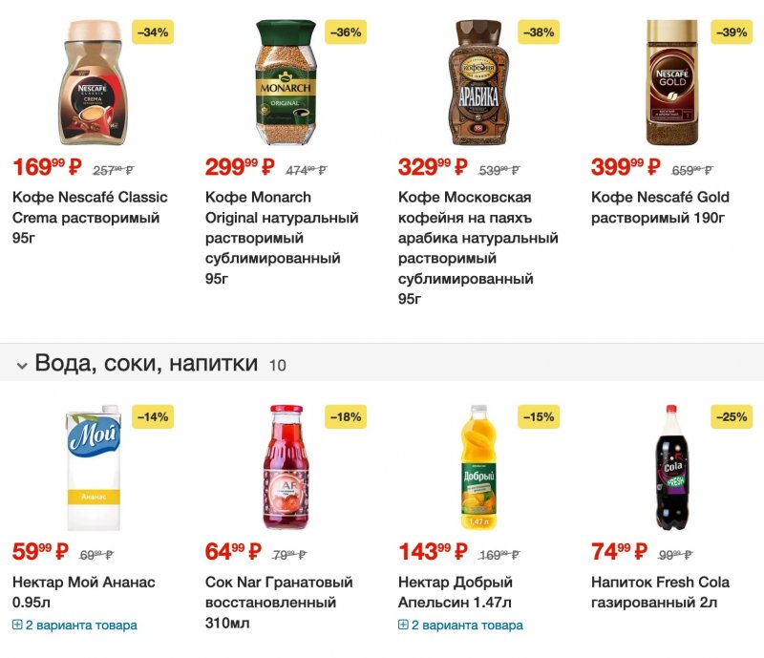The height and width of the screenshot is (658, 764).
Task: Collapse the Вода, соки, напитки section chevron
Action: point(21,364)
